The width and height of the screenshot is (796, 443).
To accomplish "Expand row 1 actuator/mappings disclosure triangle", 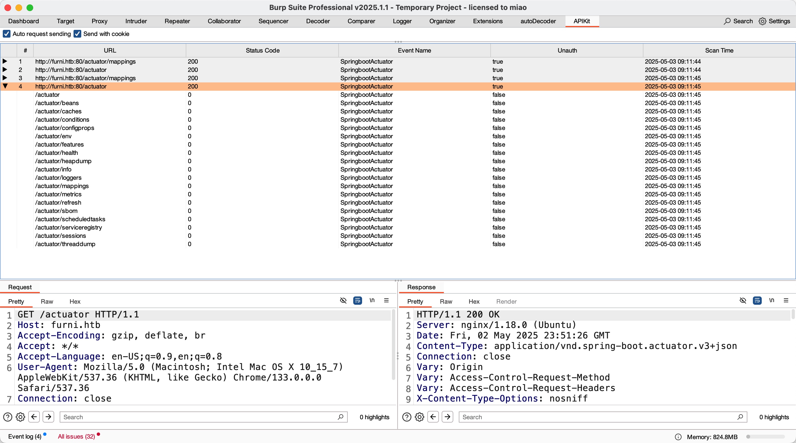I will coord(5,61).
